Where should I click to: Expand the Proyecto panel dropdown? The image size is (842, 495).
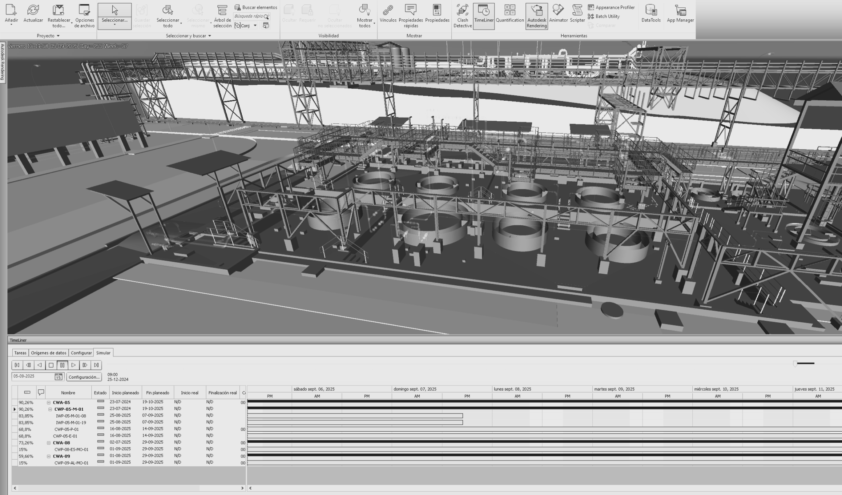(x=58, y=36)
